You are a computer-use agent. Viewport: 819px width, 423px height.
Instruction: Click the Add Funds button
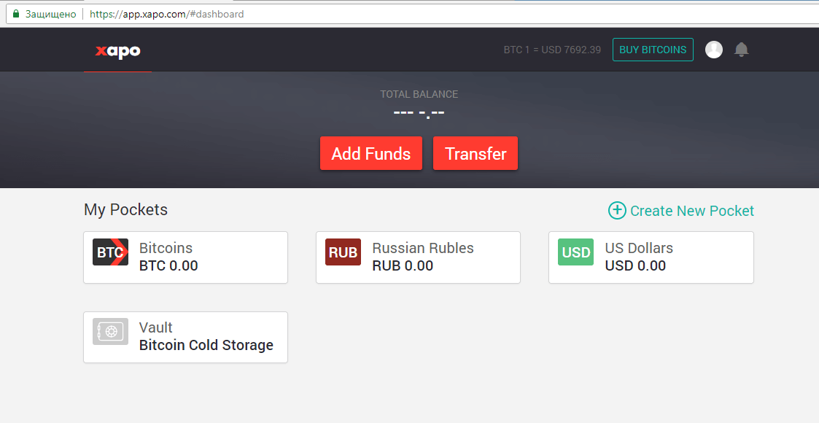point(371,153)
